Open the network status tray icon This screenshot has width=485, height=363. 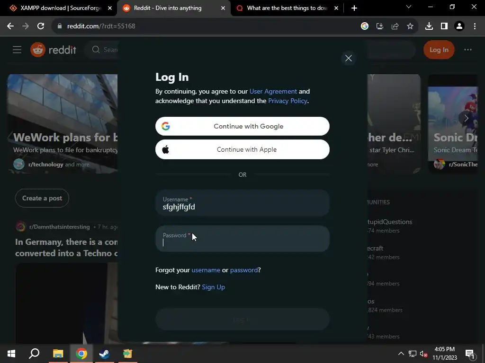coord(413,354)
